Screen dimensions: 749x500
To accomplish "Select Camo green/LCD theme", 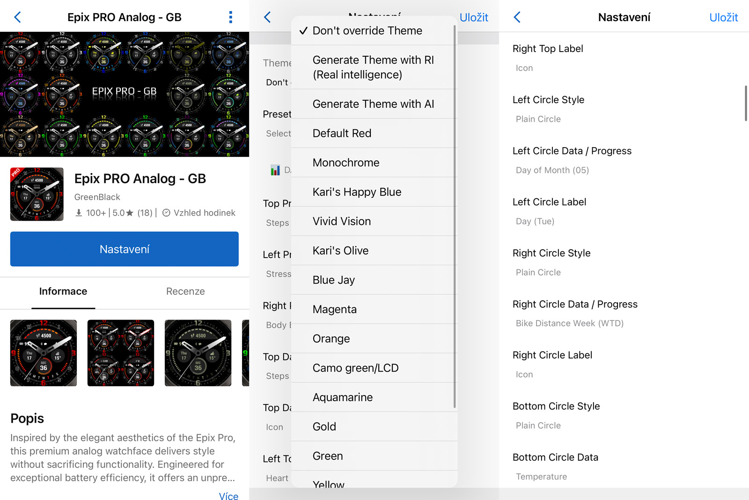I will point(374,368).
